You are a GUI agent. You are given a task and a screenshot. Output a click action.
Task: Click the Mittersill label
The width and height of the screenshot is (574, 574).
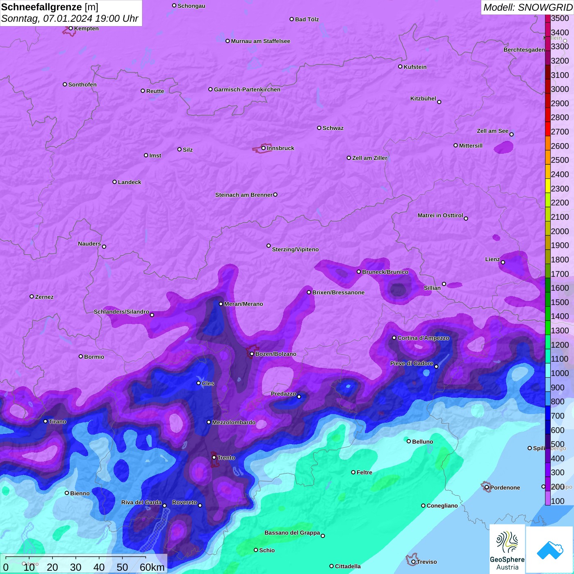tap(471, 146)
